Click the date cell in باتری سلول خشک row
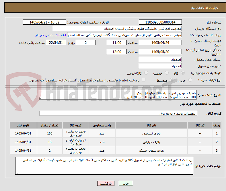226x191 pixels. coord(23,151)
